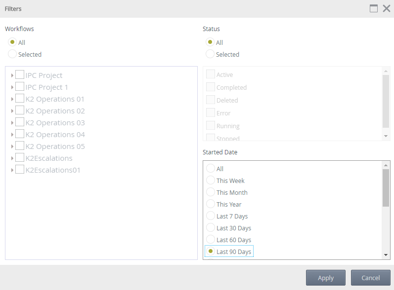Click the Started Date scrollbar thumb
The width and height of the screenshot is (394, 290).
[x=386, y=188]
